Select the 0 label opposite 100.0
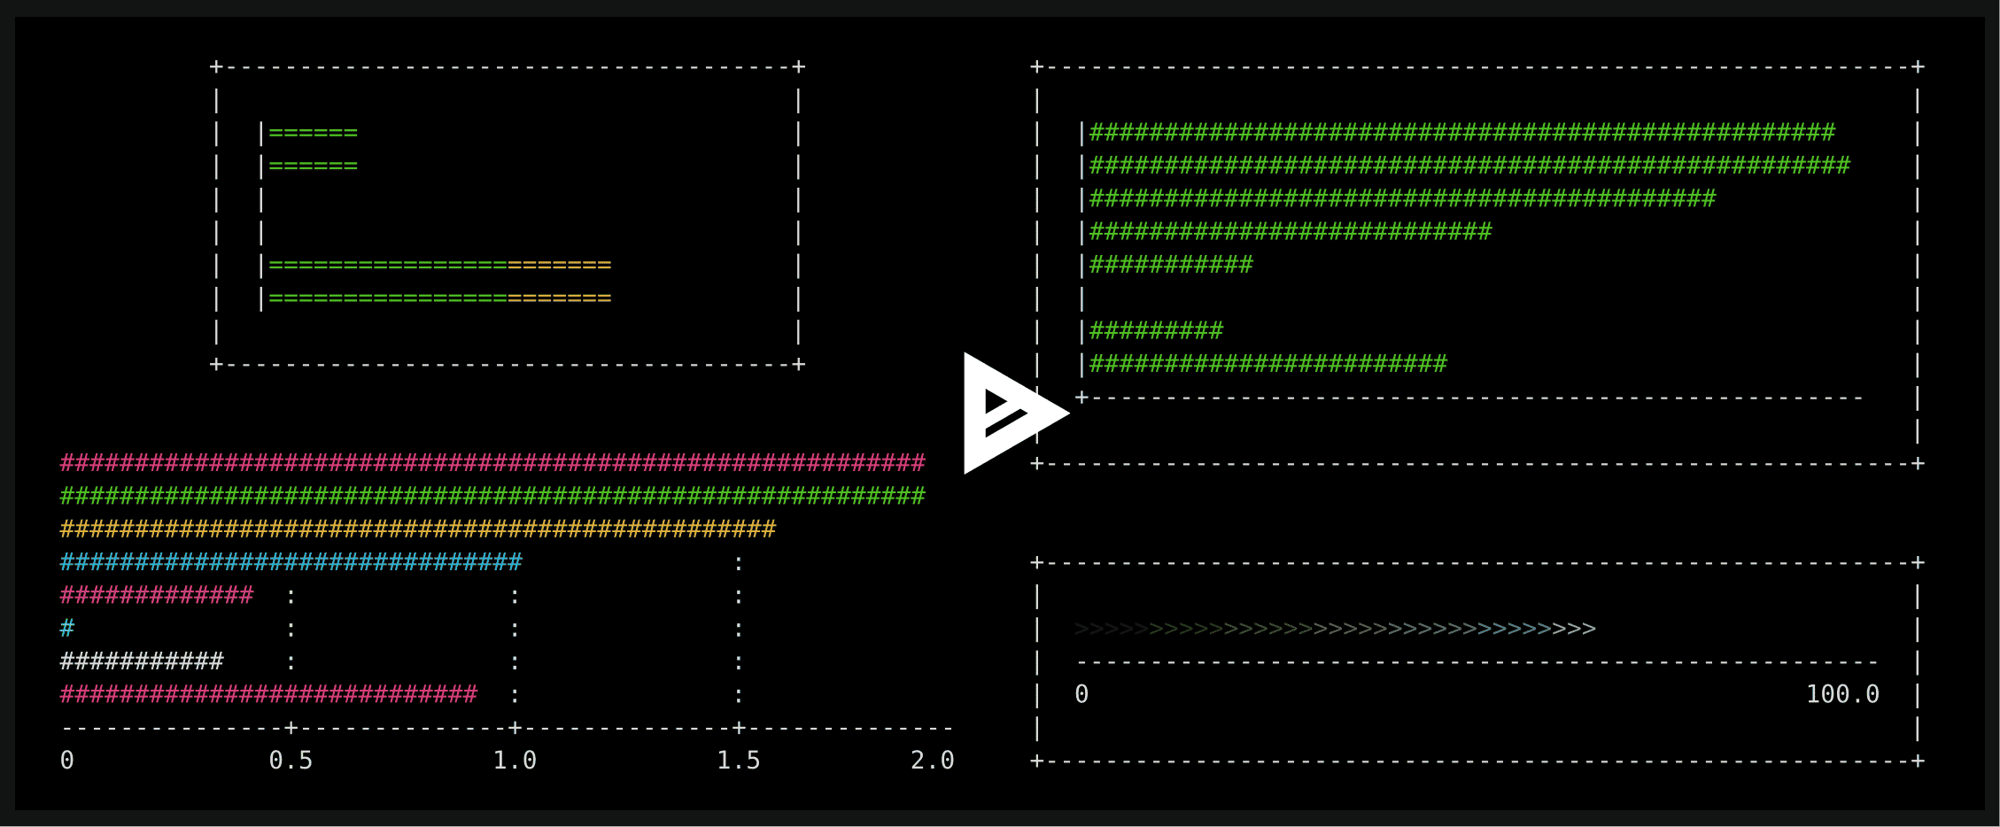Viewport: 2000px width, 827px height. [1081, 694]
